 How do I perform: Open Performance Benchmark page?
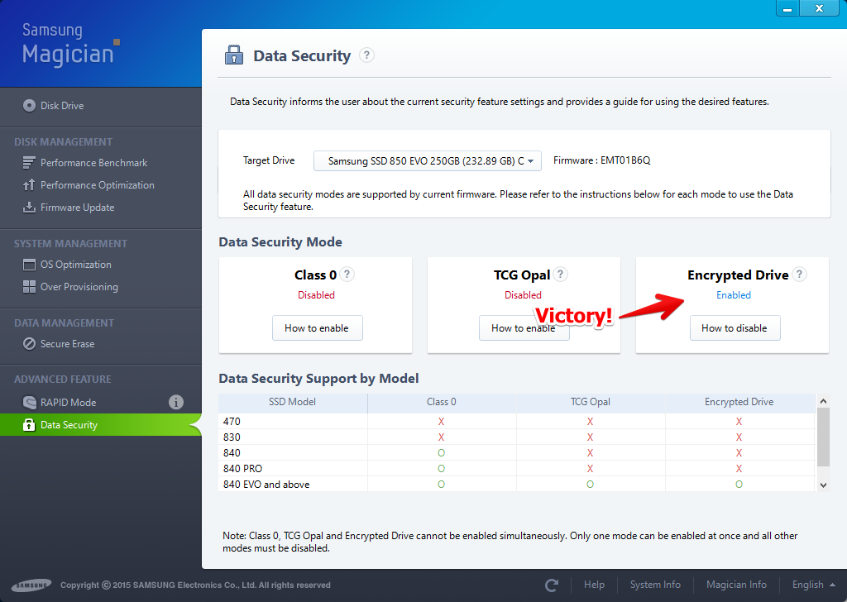[94, 163]
